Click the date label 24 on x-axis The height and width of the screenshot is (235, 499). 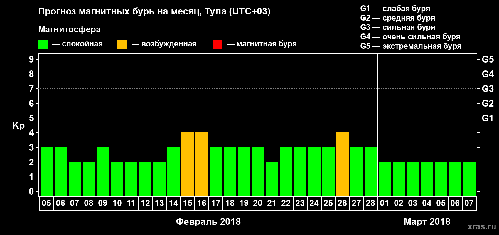coord(314,203)
